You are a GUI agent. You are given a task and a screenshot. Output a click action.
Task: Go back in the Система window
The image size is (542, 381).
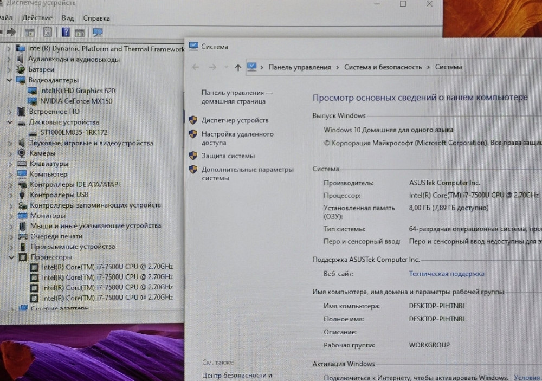[195, 67]
